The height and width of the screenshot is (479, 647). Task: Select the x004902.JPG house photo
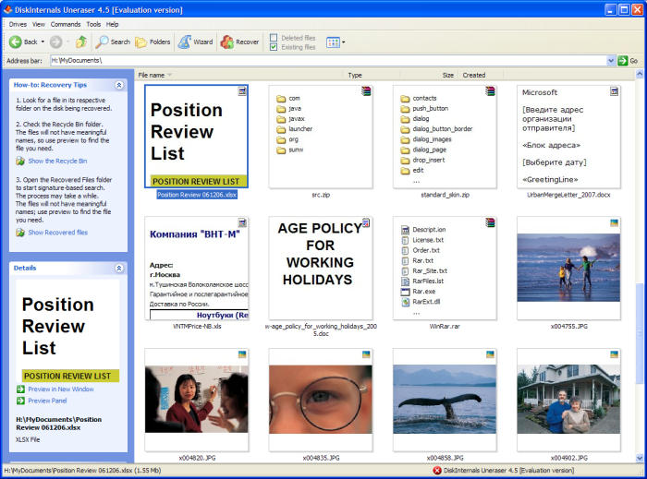point(568,400)
